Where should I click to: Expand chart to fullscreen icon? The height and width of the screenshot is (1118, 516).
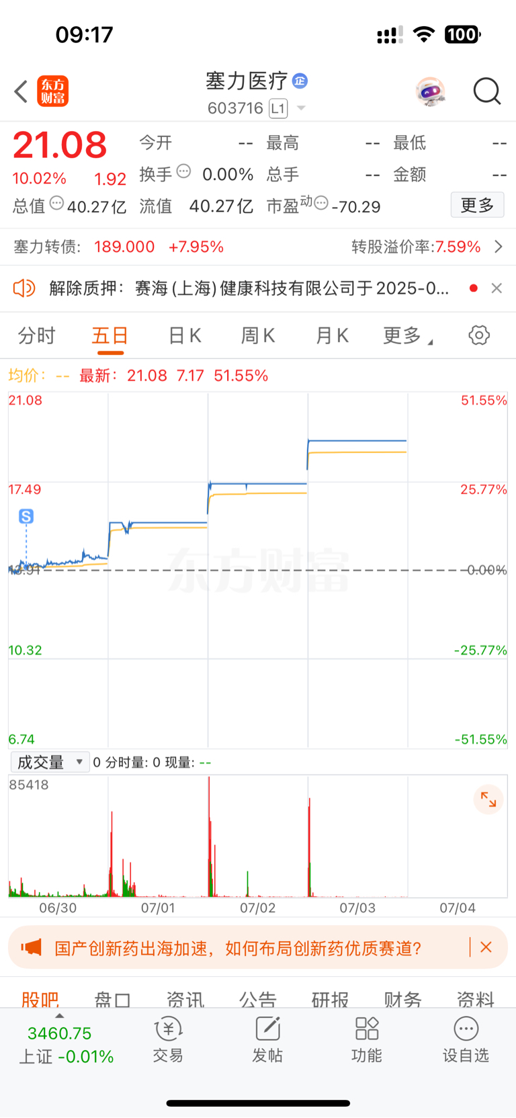[488, 799]
